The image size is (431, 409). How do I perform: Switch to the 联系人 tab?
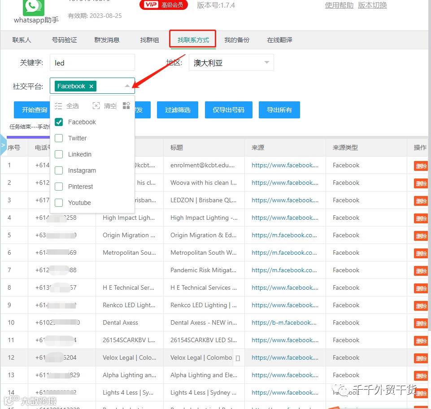tap(22, 40)
